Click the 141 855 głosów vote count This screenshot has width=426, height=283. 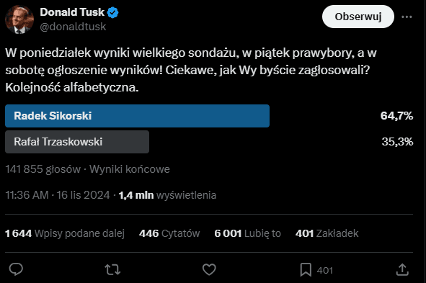point(43,169)
